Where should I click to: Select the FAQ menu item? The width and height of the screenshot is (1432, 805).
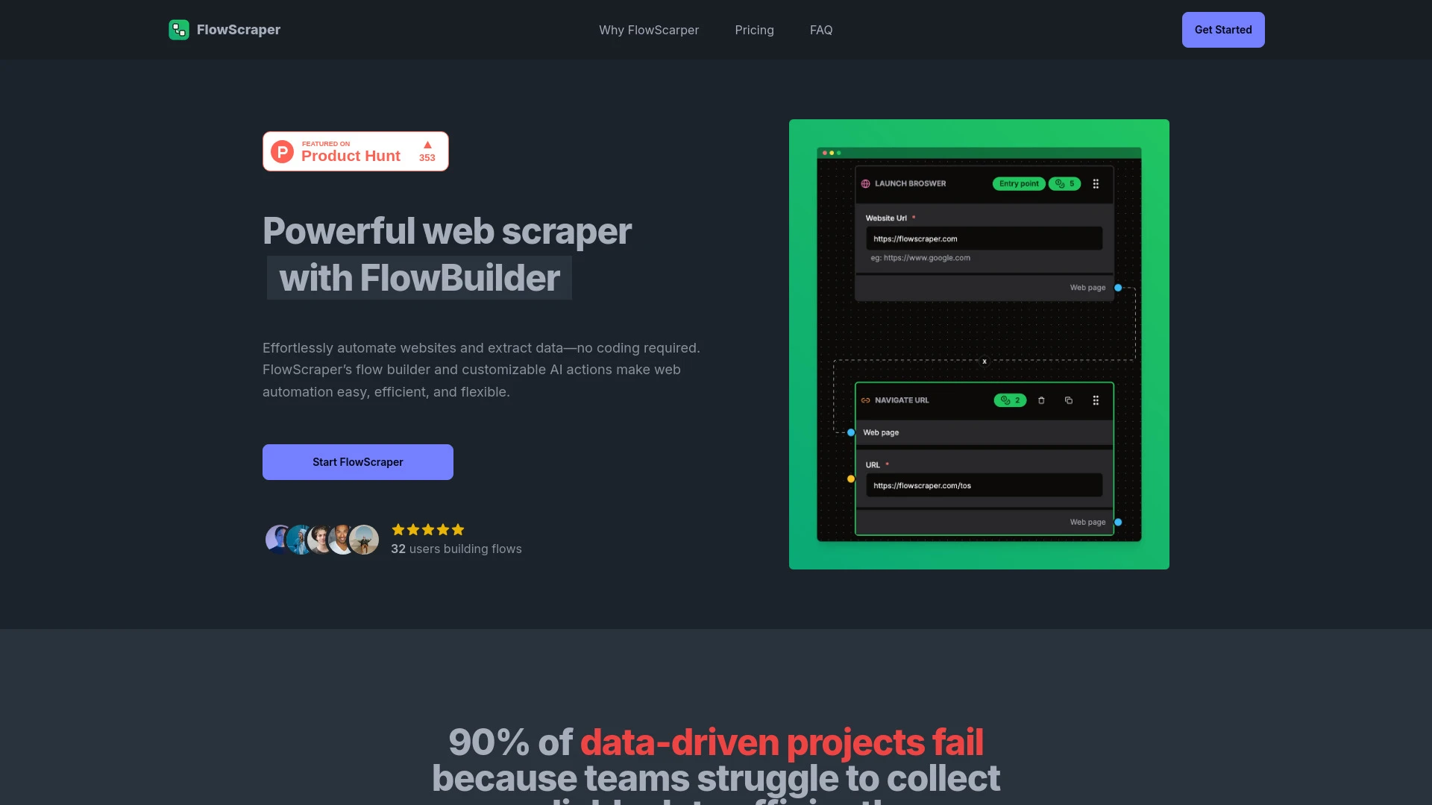point(820,30)
